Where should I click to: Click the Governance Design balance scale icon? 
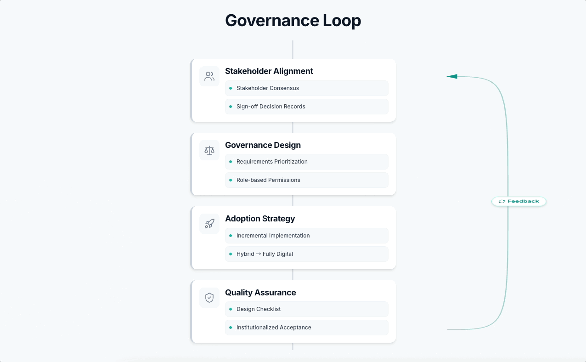pos(209,150)
